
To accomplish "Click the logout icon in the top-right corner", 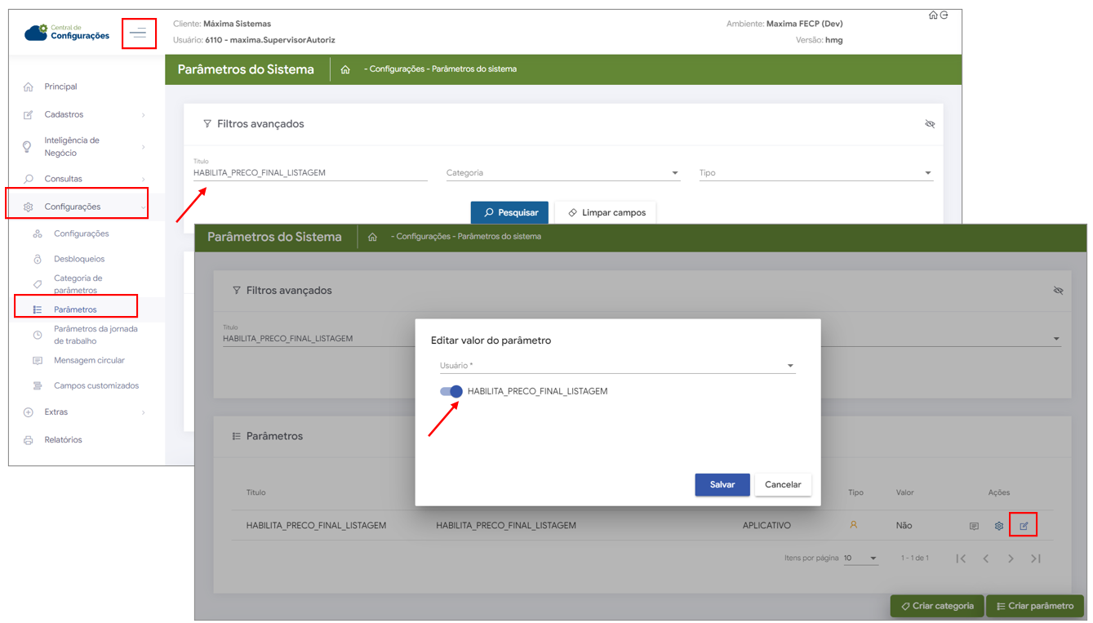I will (x=944, y=15).
